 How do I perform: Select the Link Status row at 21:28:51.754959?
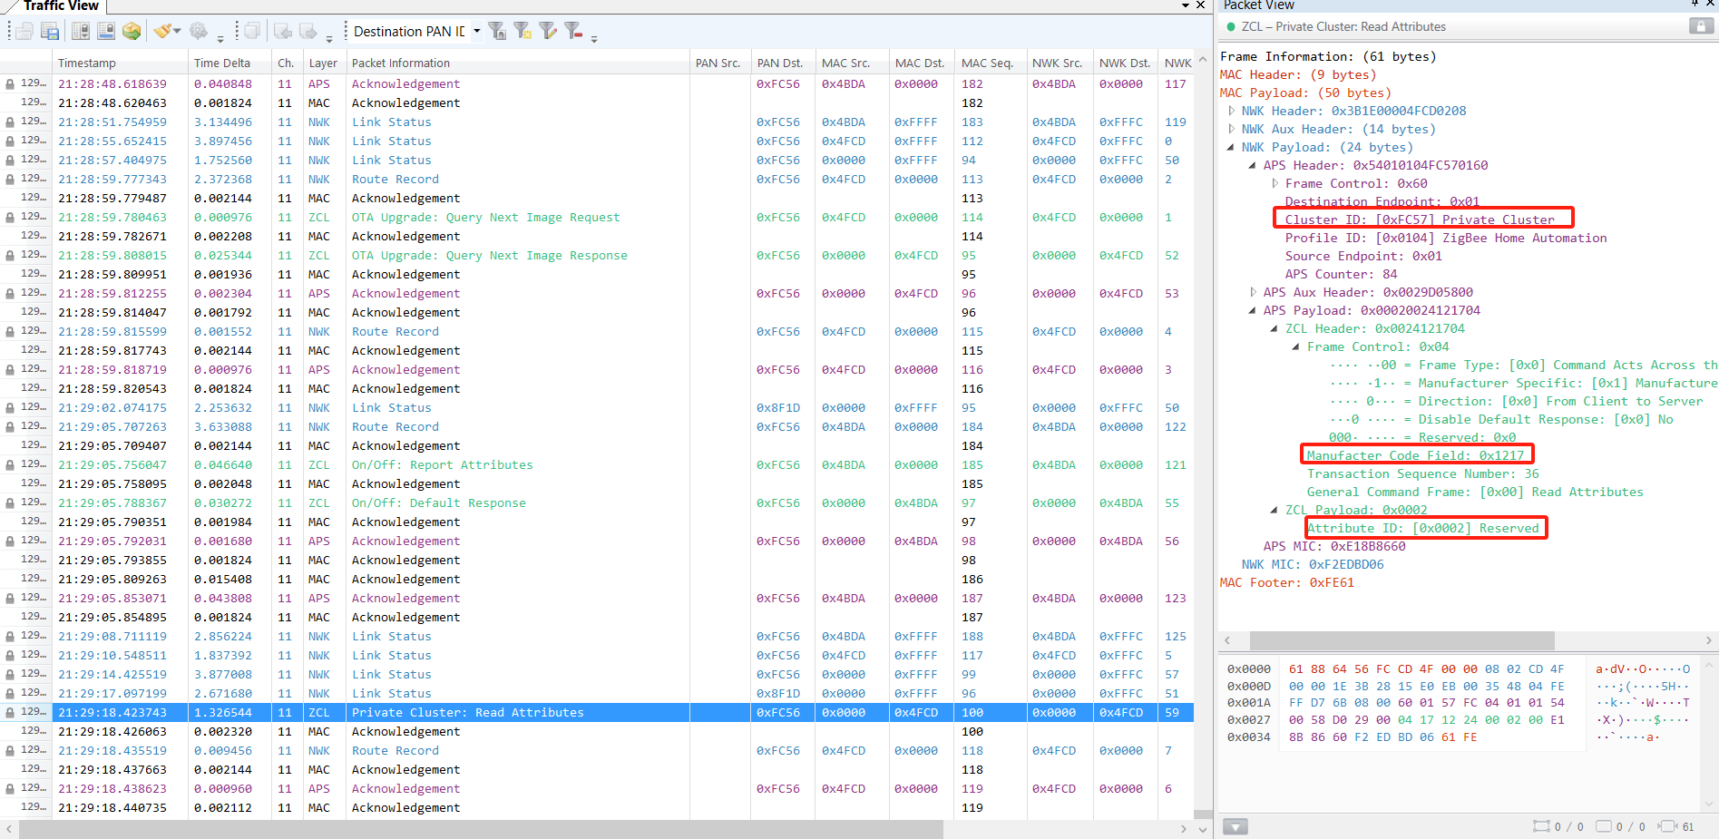[x=597, y=122]
